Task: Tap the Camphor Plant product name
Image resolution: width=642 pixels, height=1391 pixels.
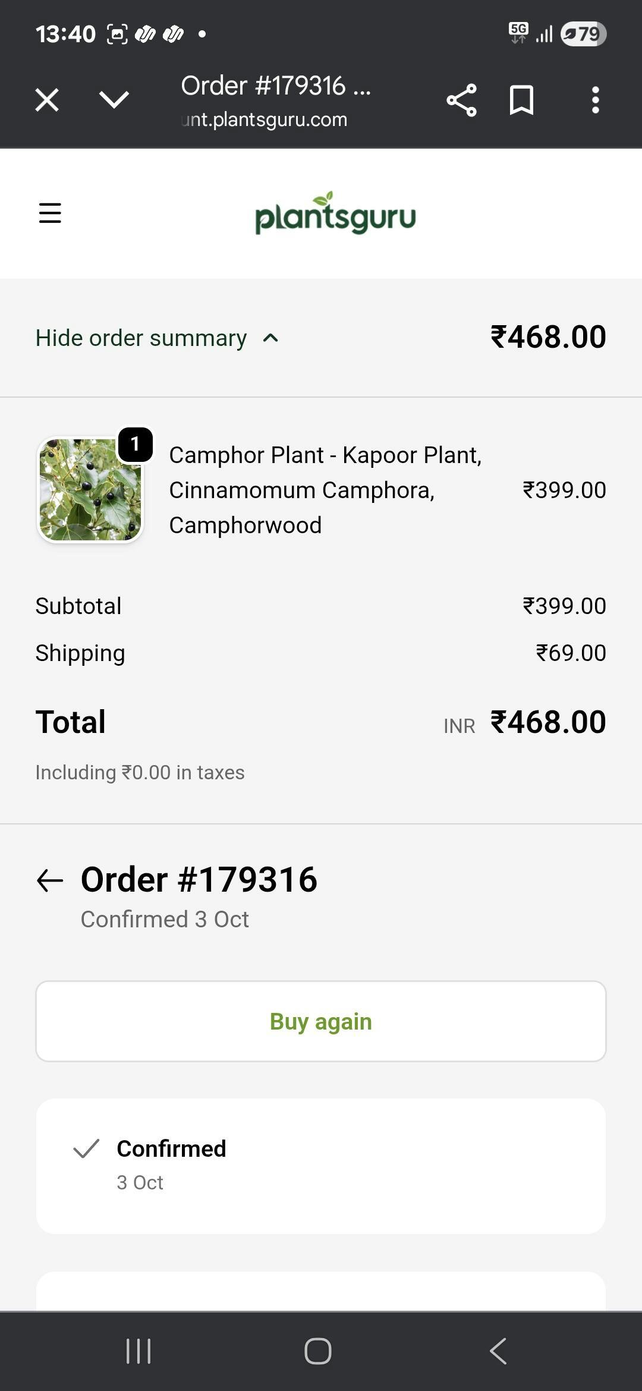Action: (x=325, y=490)
